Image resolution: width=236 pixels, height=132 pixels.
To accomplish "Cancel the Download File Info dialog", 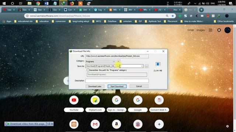I will click(139, 86).
